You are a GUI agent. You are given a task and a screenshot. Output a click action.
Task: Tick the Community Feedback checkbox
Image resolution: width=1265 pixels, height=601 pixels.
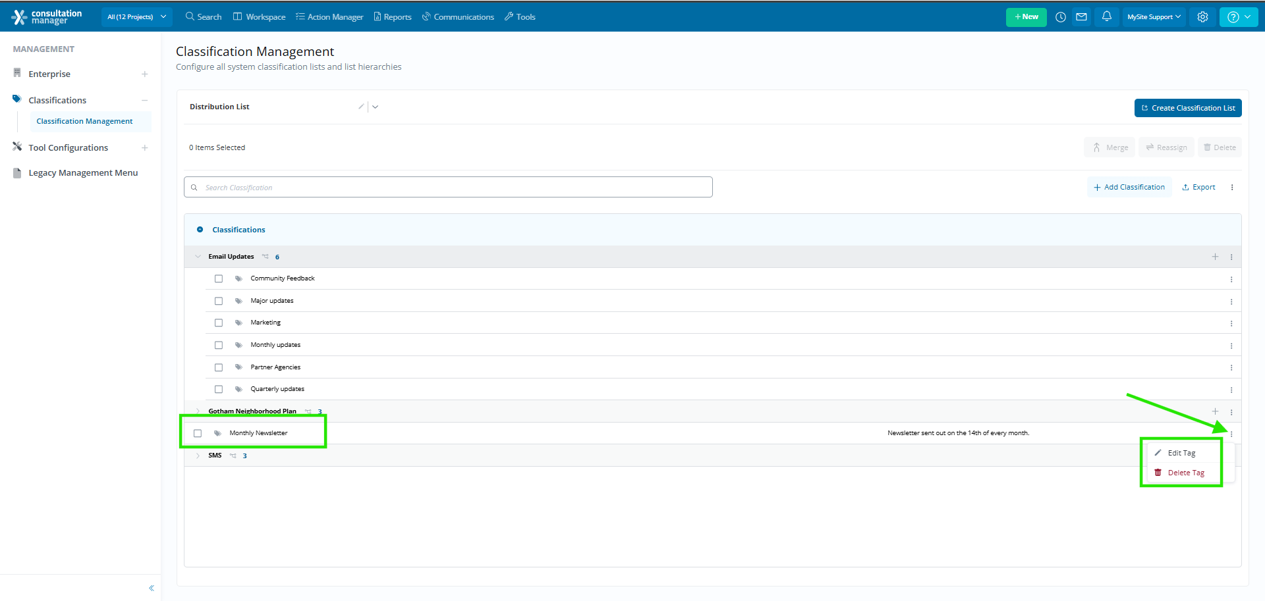point(219,279)
